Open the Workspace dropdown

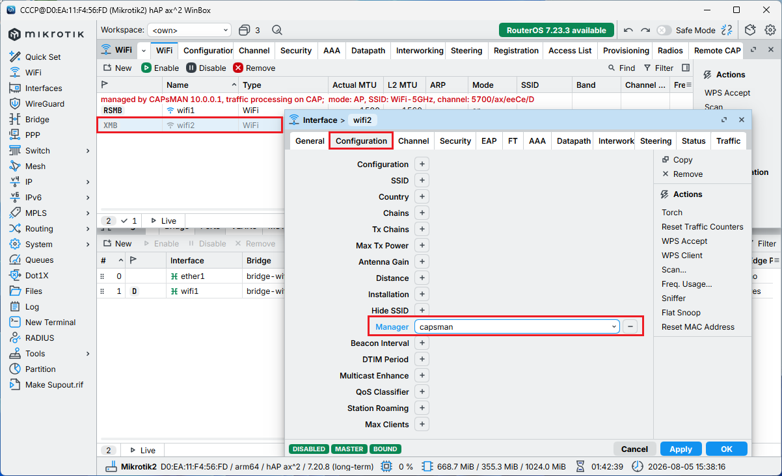pyautogui.click(x=189, y=30)
